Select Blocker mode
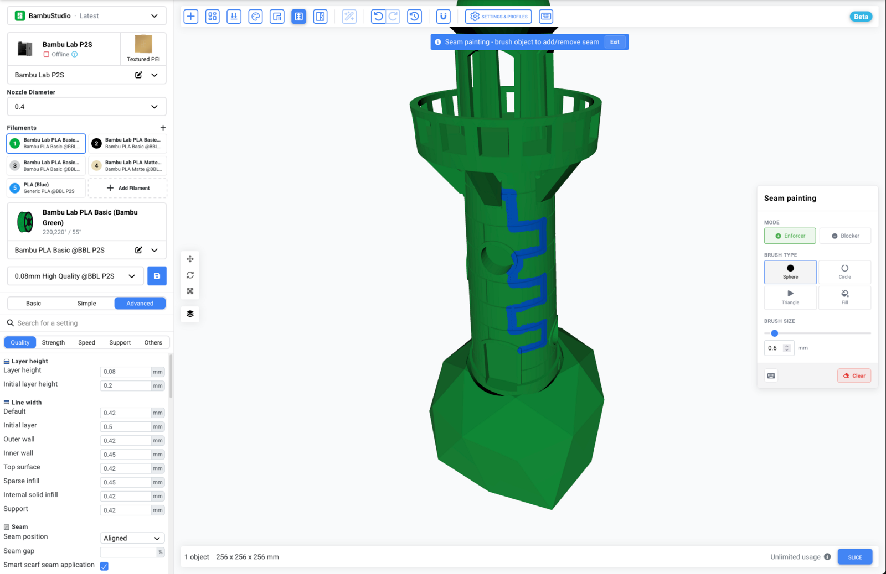 pyautogui.click(x=845, y=236)
